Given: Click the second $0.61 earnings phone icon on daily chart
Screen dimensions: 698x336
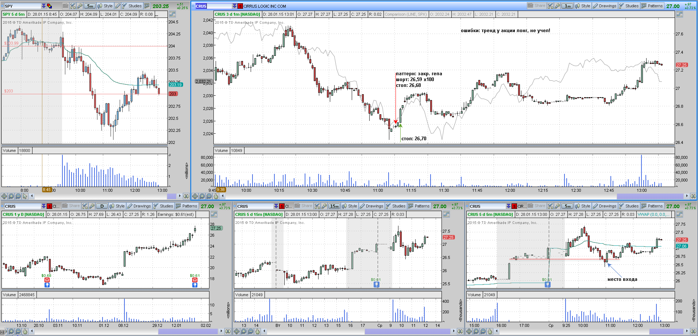Looking at the screenshot, I should (195, 280).
